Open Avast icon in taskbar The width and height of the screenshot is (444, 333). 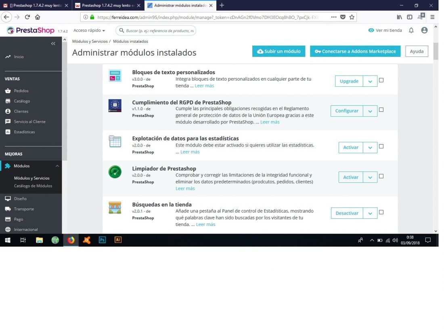pyautogui.click(x=87, y=240)
